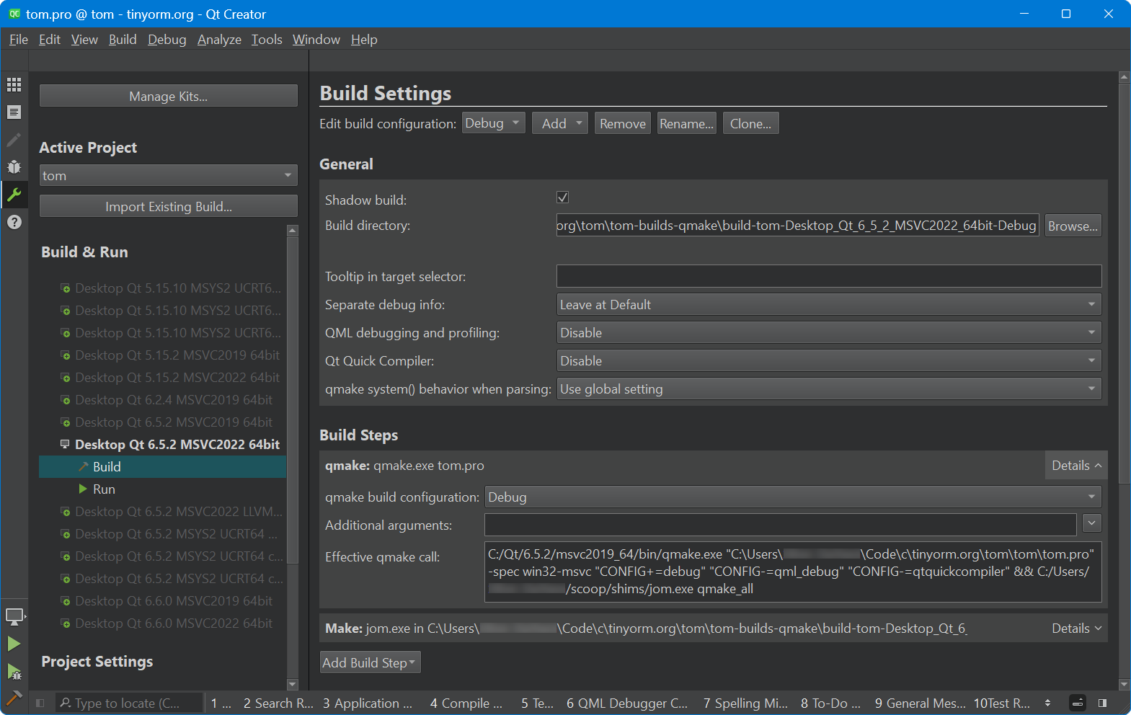Click the Build directory path field
Image resolution: width=1131 pixels, height=715 pixels.
click(797, 226)
